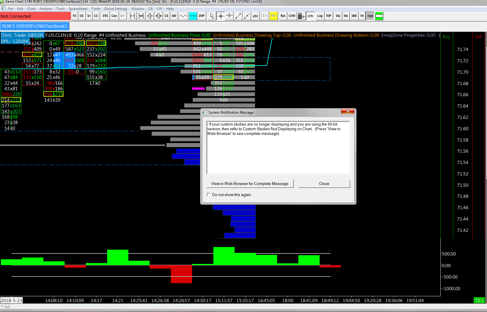Open the CW menu

tap(160, 9)
